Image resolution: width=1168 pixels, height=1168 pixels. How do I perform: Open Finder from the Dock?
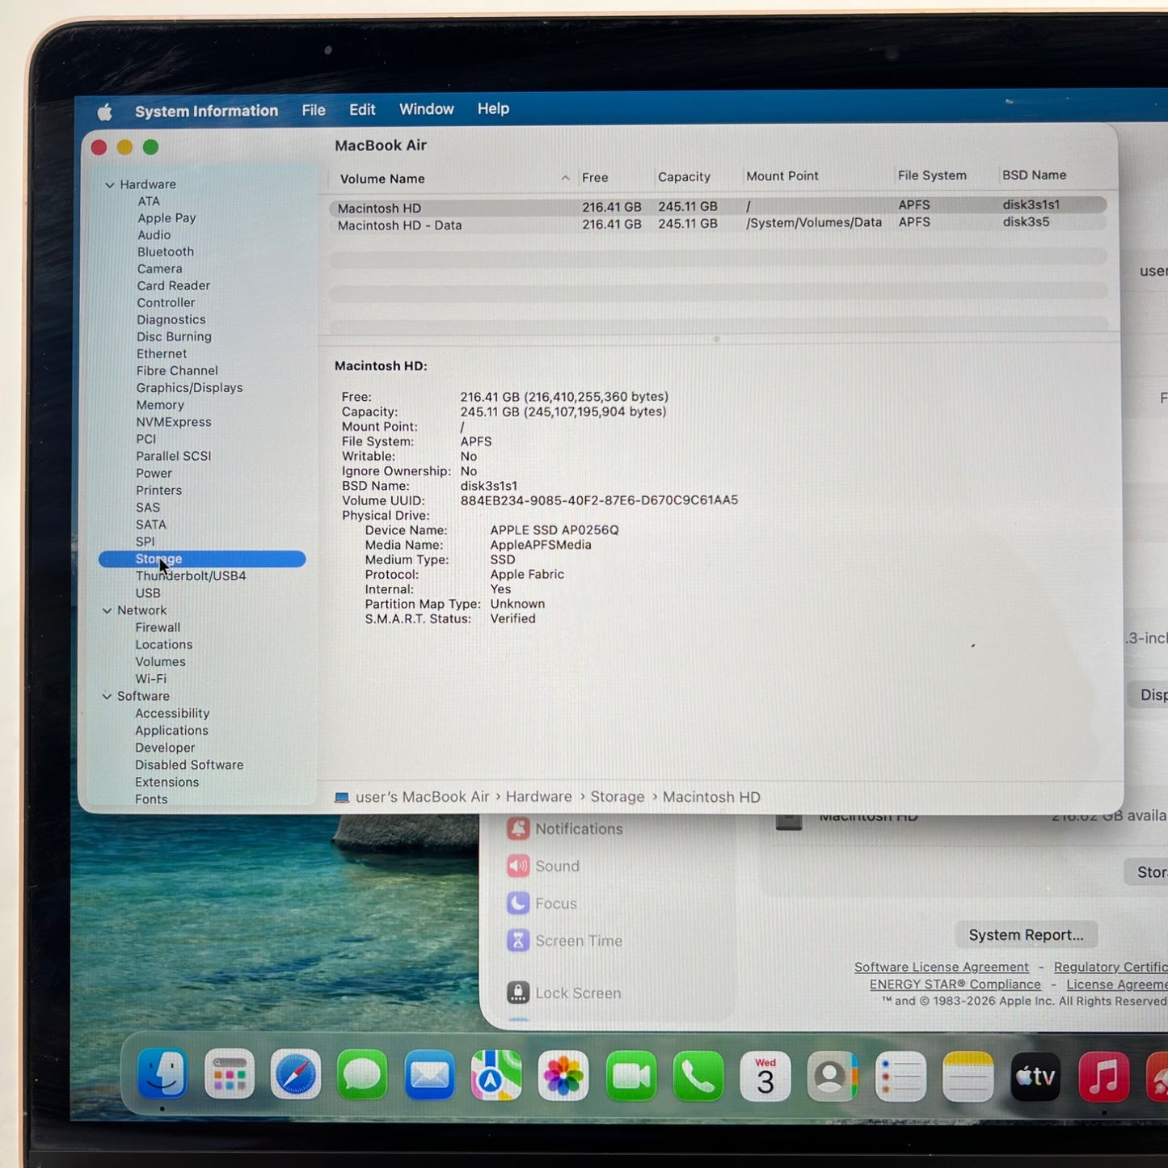pos(162,1073)
